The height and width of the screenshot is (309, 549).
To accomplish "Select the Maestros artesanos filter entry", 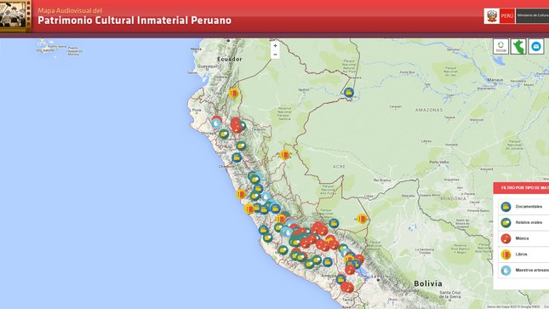I will 523,270.
